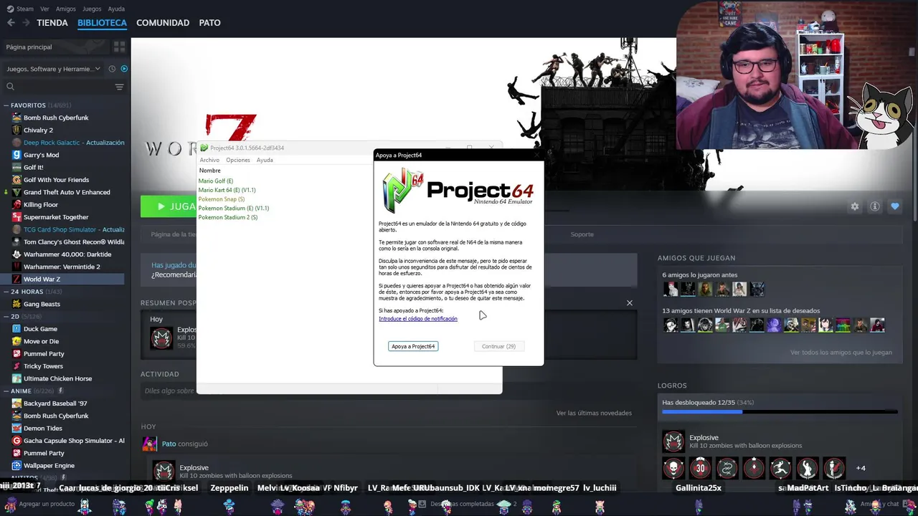Select the Gang Beasts icon
This screenshot has width=918, height=516.
click(16, 304)
